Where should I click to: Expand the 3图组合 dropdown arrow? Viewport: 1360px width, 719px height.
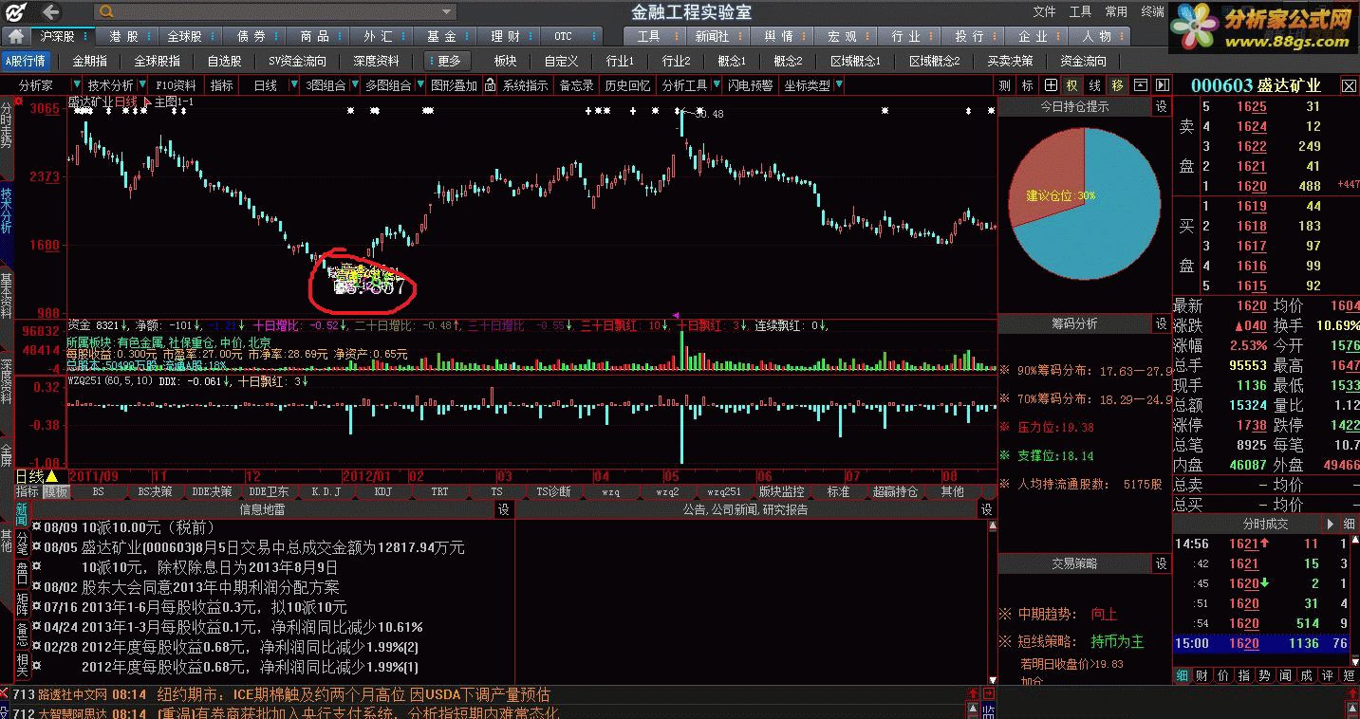pos(353,85)
